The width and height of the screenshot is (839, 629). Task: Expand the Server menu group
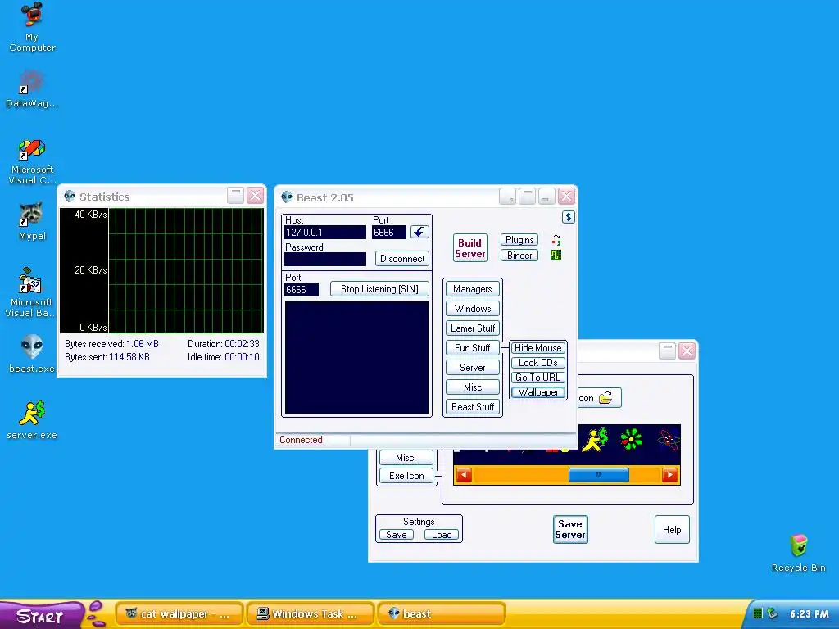click(x=473, y=368)
